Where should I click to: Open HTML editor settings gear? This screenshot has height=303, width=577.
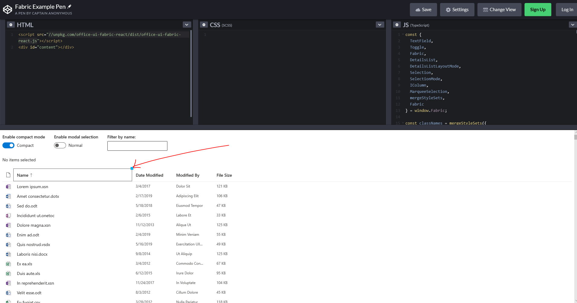[x=11, y=25]
